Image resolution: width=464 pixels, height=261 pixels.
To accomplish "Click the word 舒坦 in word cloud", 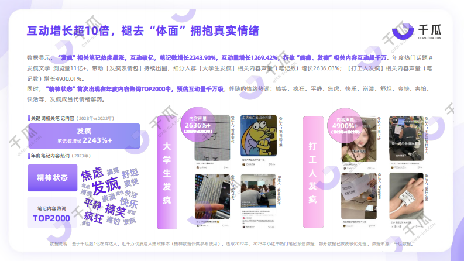I will point(130,173).
